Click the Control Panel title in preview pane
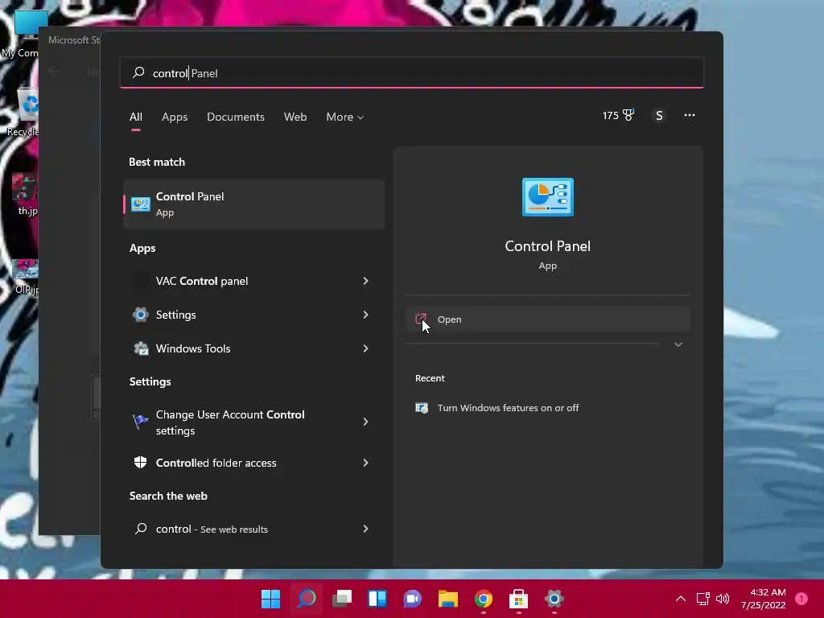Screen dimensions: 824x618 pos(547,246)
